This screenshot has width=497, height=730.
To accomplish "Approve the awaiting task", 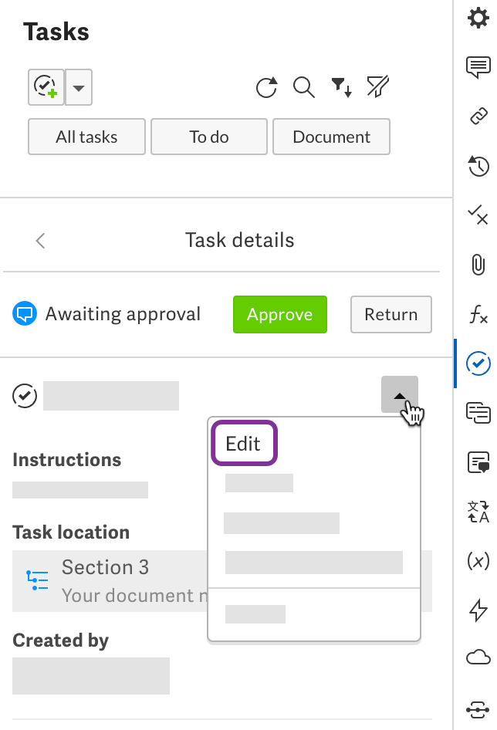I will click(x=279, y=315).
